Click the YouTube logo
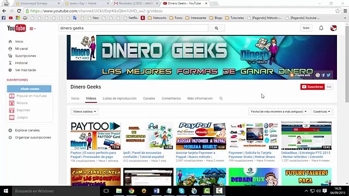 (x=16, y=28)
